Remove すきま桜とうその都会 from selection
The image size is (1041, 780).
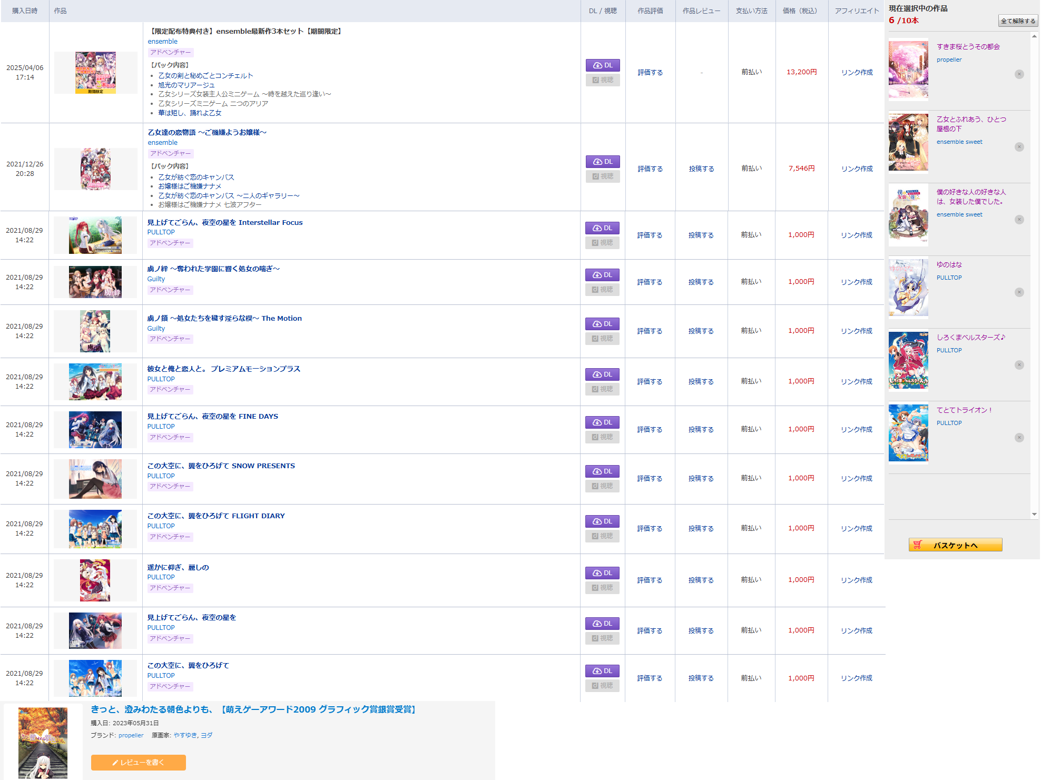click(1019, 74)
